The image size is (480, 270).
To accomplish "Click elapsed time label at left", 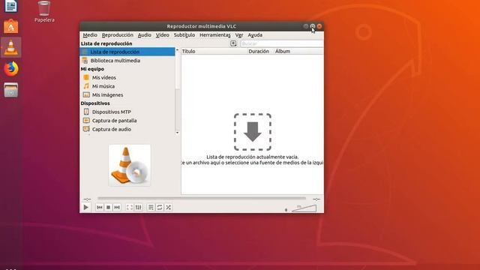I will (87, 199).
